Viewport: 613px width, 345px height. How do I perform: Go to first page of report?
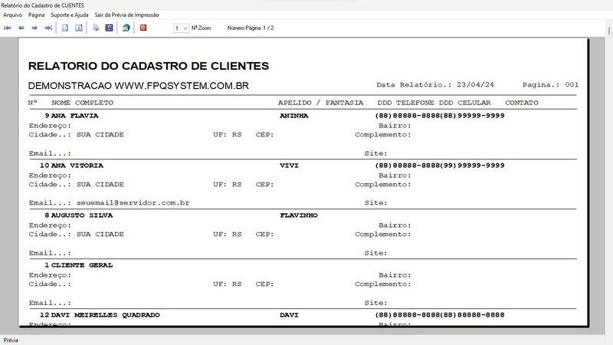click(8, 28)
